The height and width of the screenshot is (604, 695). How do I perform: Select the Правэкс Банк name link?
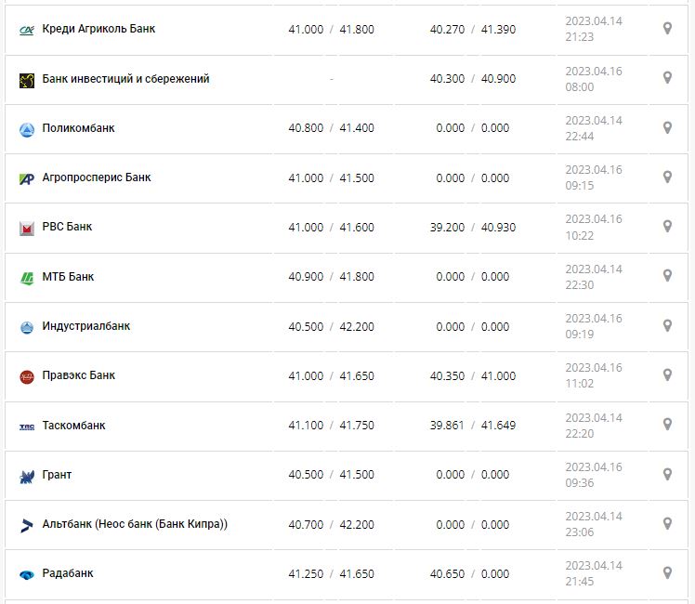79,375
